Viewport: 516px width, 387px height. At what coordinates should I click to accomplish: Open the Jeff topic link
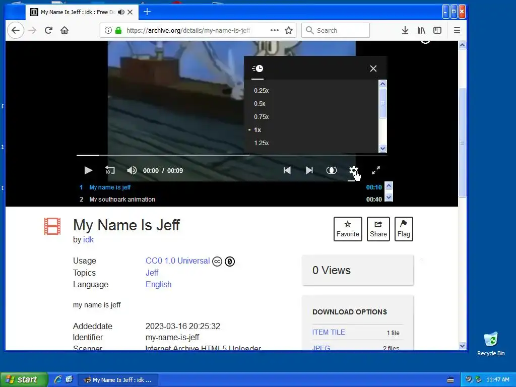[152, 273]
